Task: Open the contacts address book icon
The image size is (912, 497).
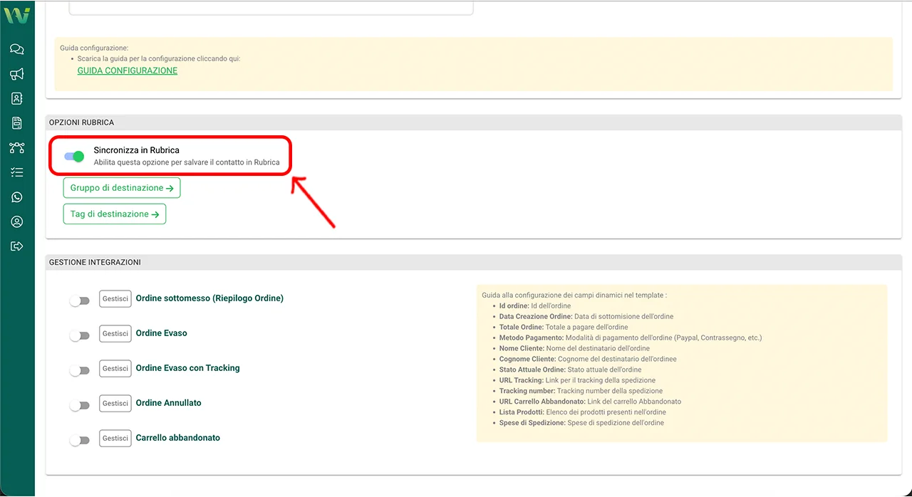Action: point(17,98)
